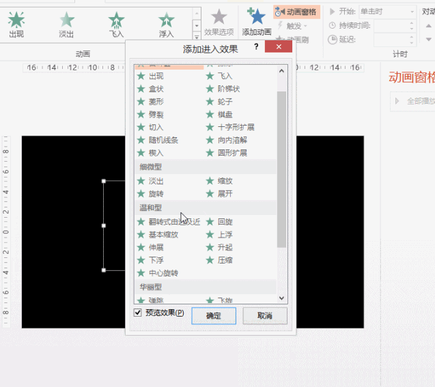This screenshot has height=387, width=435.
Task: Apply the 出现 animation in ribbon gallery
Action: pyautogui.click(x=16, y=25)
